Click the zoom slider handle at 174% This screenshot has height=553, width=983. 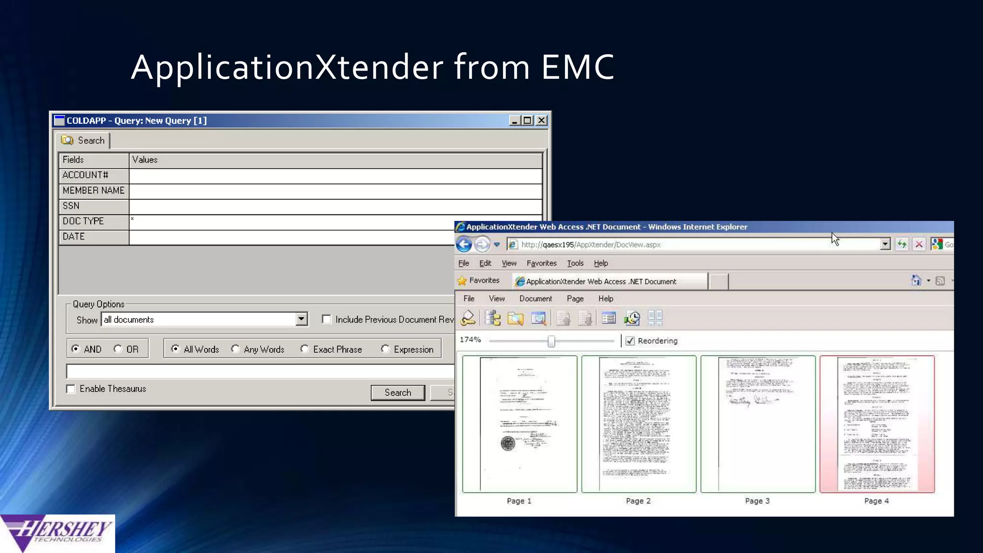point(551,341)
